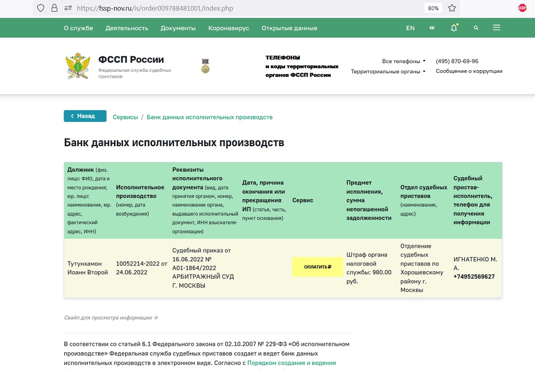
Task: Open notifications bell icon
Action: click(x=454, y=28)
